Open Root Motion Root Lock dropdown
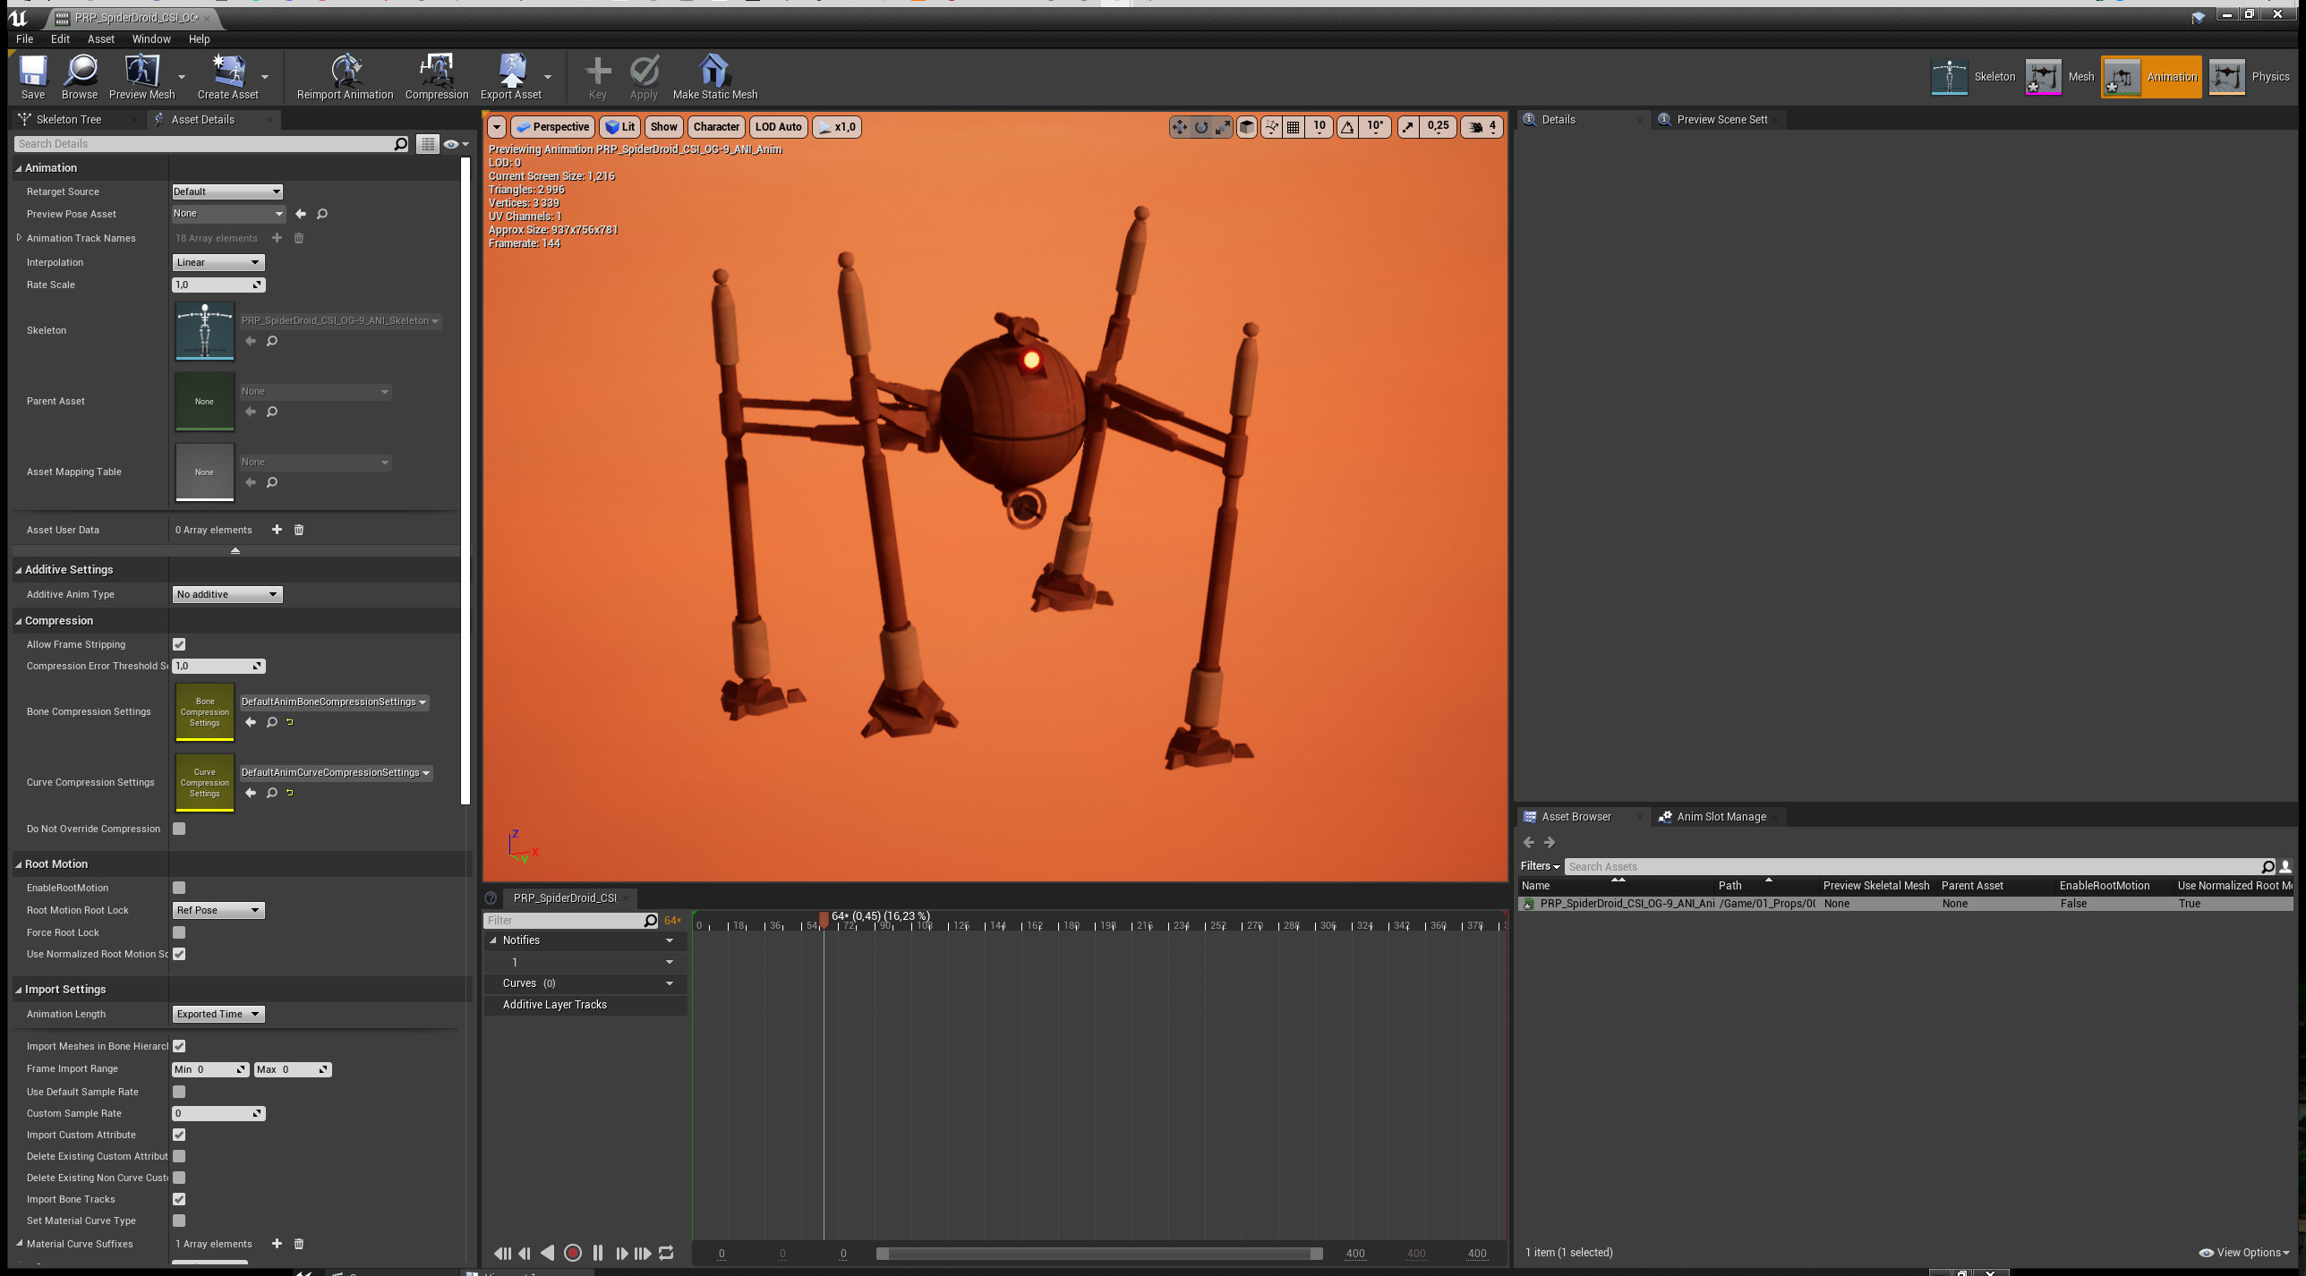The image size is (2306, 1276). click(x=218, y=910)
